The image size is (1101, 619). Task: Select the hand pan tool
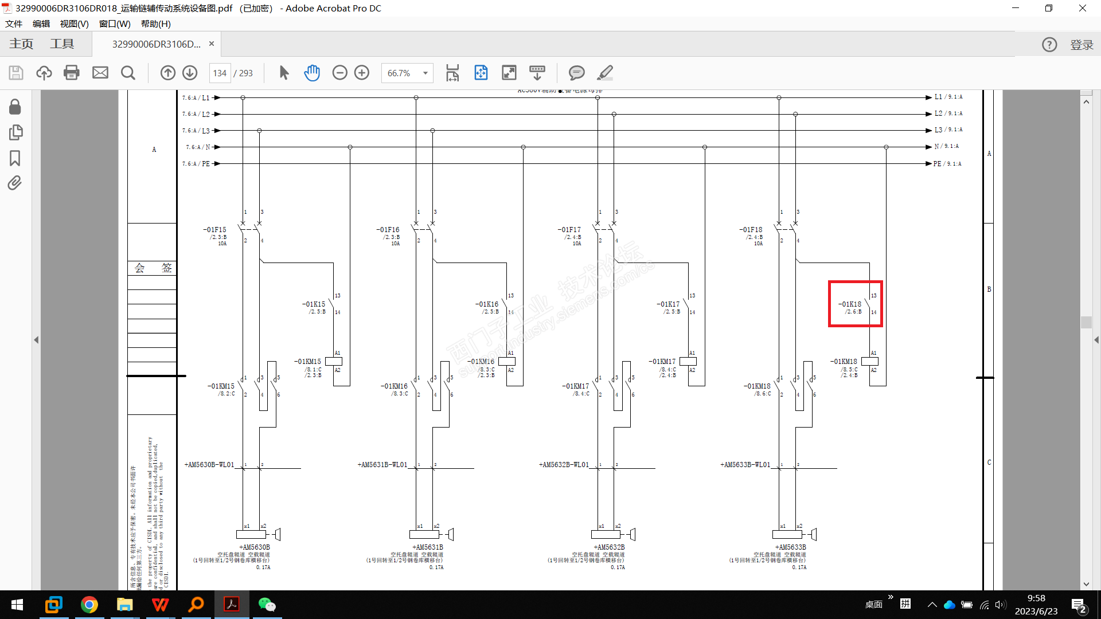pyautogui.click(x=312, y=73)
